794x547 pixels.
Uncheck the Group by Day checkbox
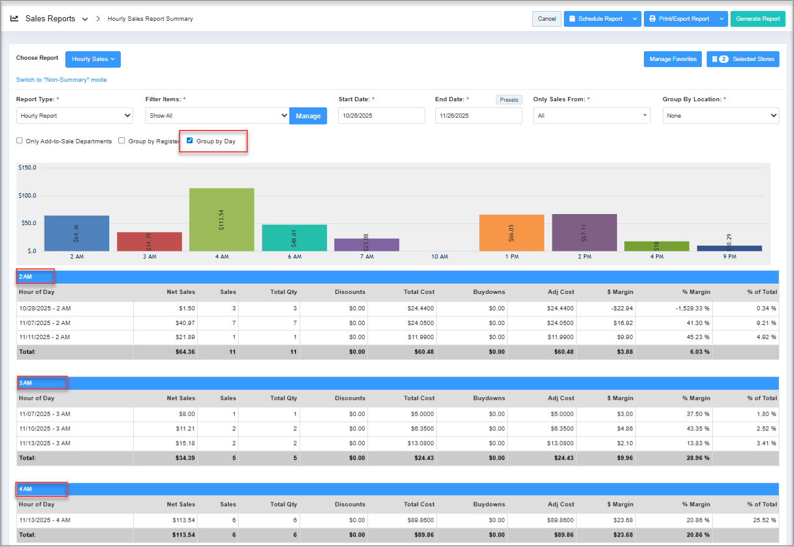(x=190, y=141)
